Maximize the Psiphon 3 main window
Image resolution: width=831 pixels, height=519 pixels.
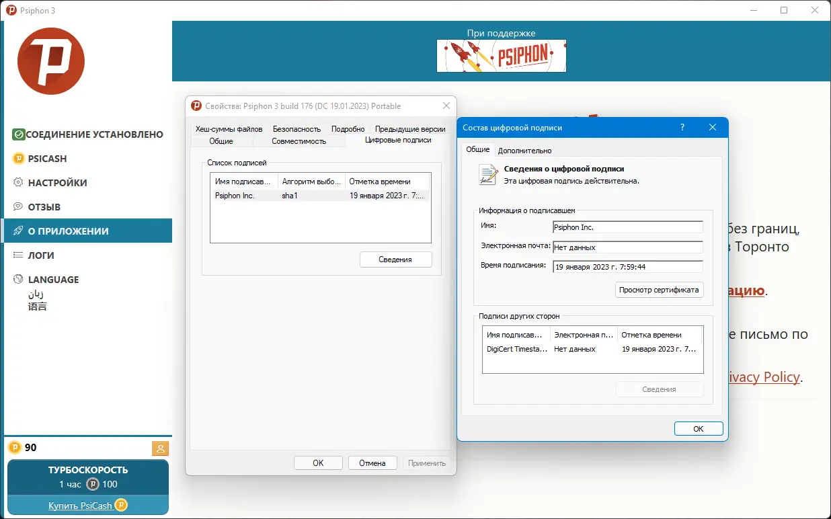tap(784, 10)
